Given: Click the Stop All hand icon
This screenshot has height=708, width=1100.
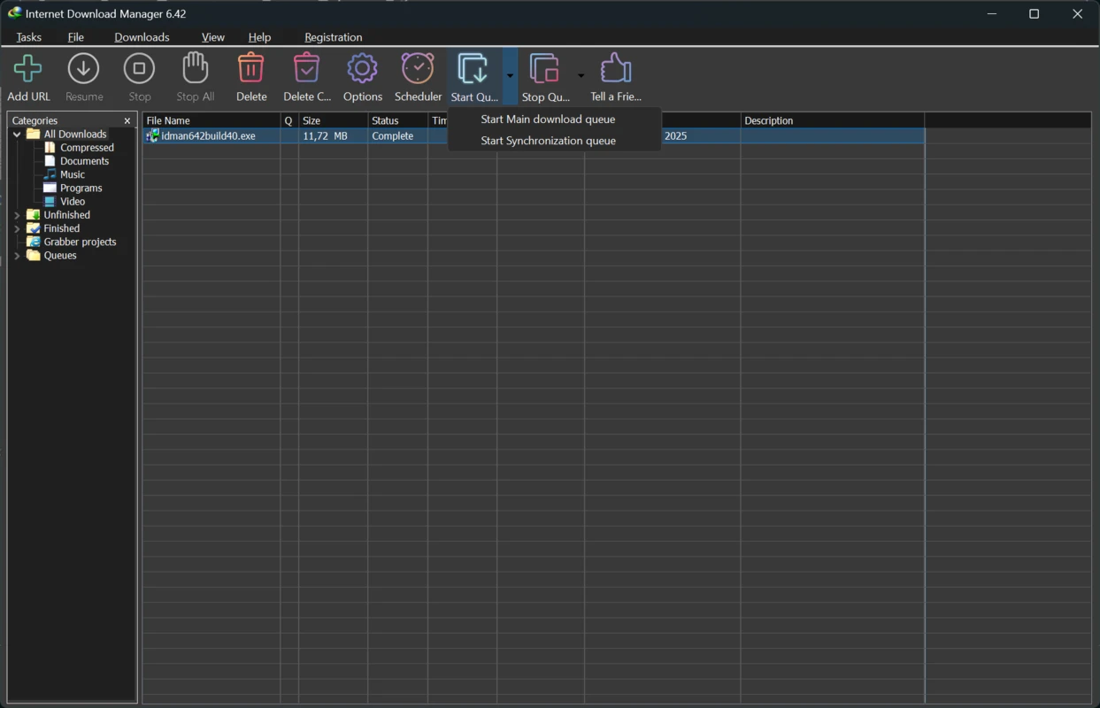Looking at the screenshot, I should click(195, 69).
